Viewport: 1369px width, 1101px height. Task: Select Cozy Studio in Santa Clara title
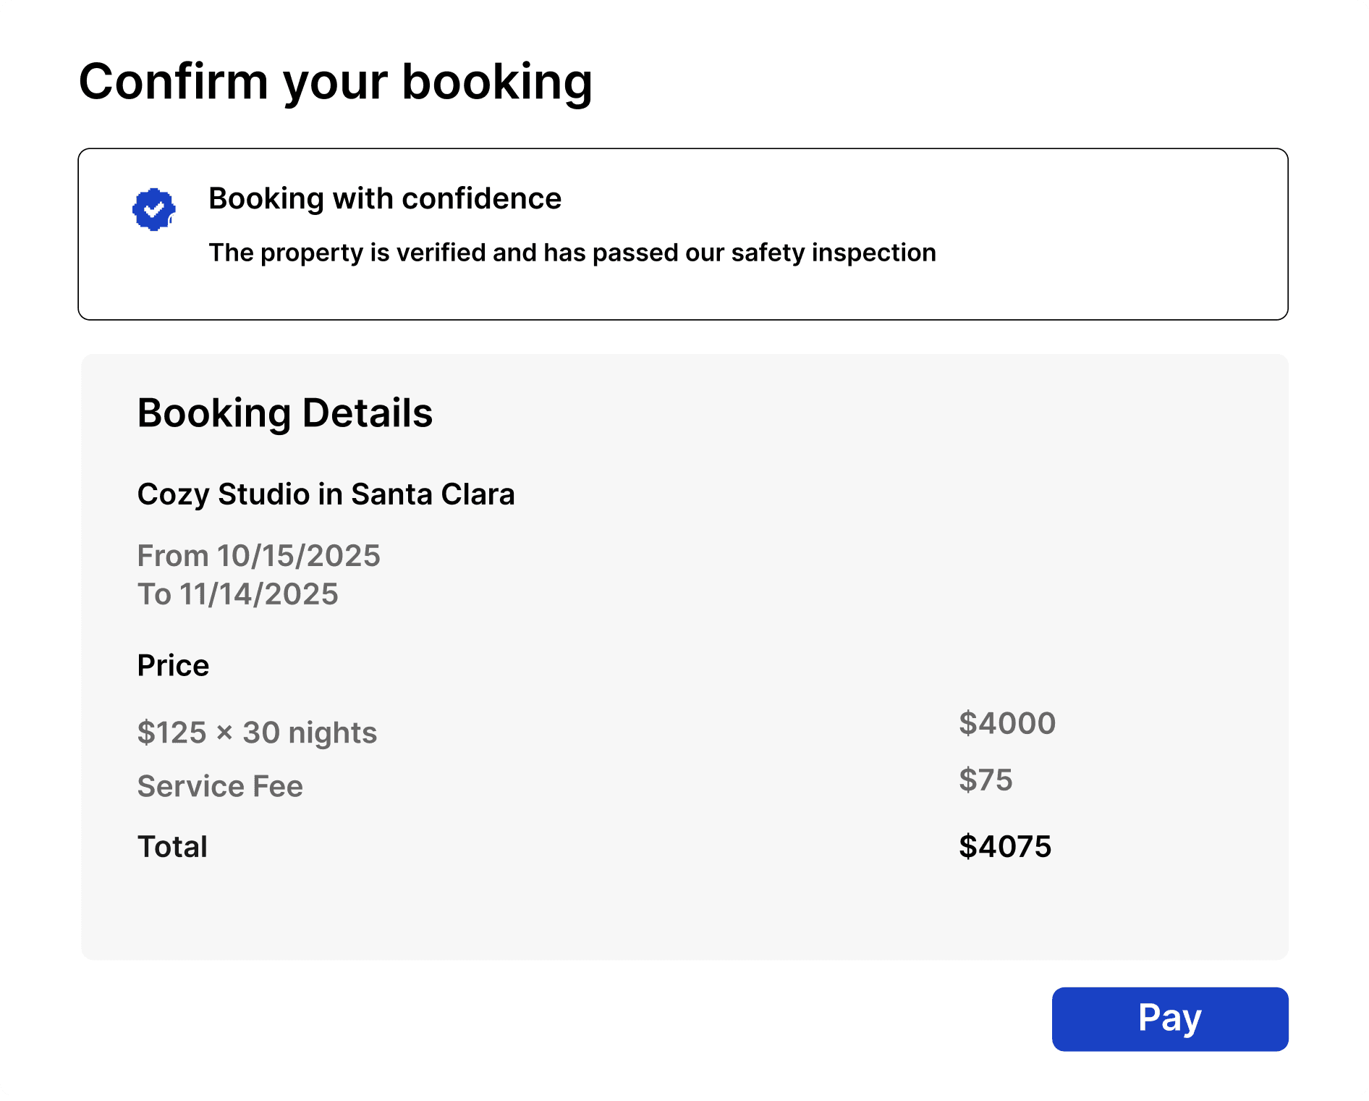point(326,494)
